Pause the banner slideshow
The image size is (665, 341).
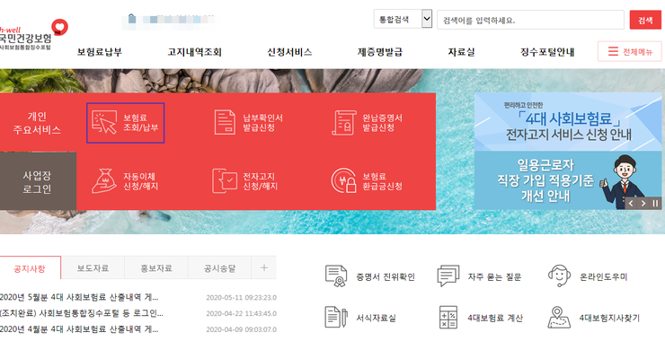(x=655, y=204)
